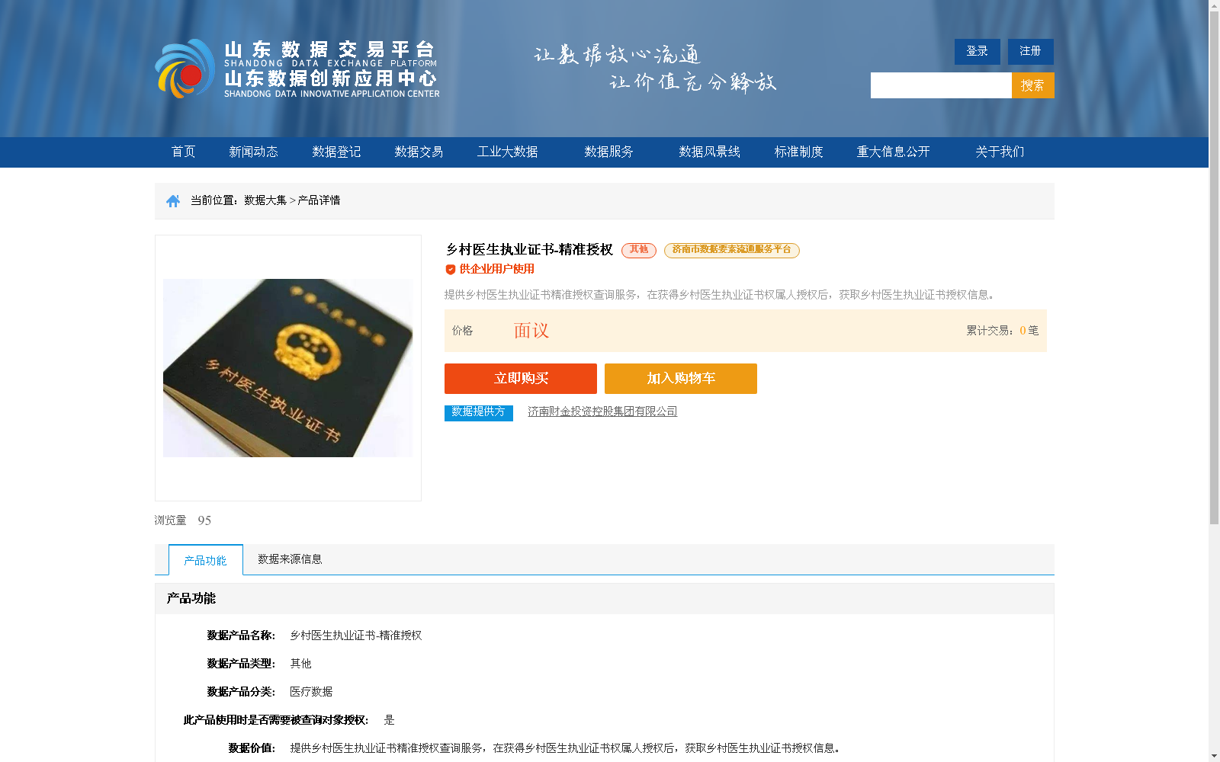Viewport: 1220px width, 762px height.
Task: Click the 产品功能 section header
Action: [191, 599]
